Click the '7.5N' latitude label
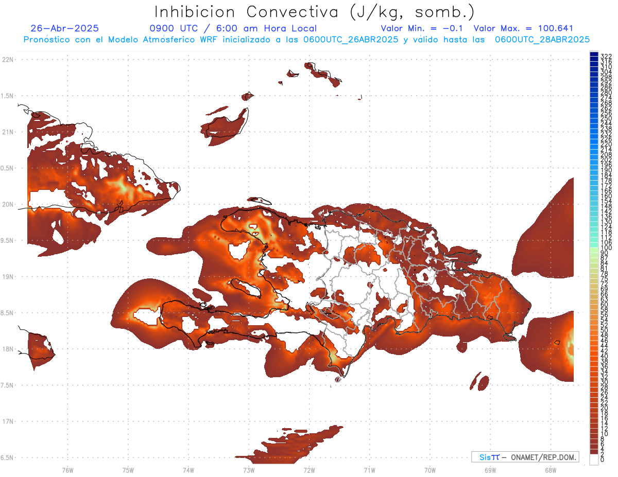Viewport: 618px width, 477px height. pos(7,385)
